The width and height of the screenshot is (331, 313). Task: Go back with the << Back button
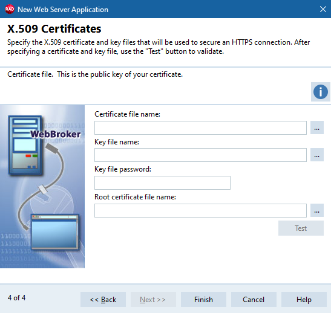103,299
